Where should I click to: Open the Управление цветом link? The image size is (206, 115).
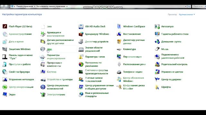click(172, 72)
